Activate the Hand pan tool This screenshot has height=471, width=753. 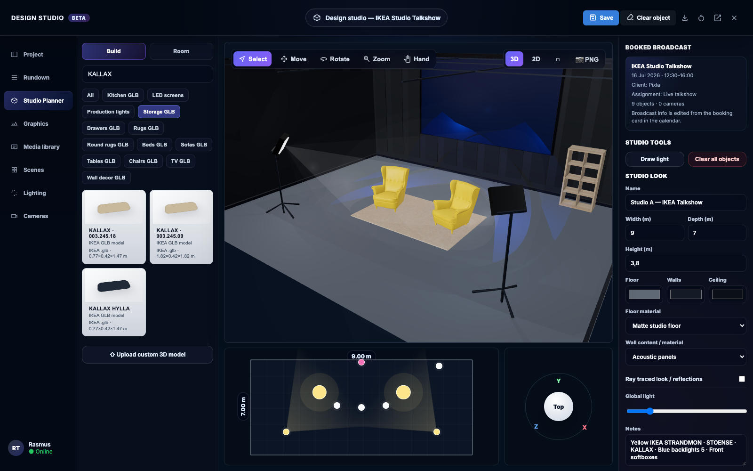pos(417,59)
